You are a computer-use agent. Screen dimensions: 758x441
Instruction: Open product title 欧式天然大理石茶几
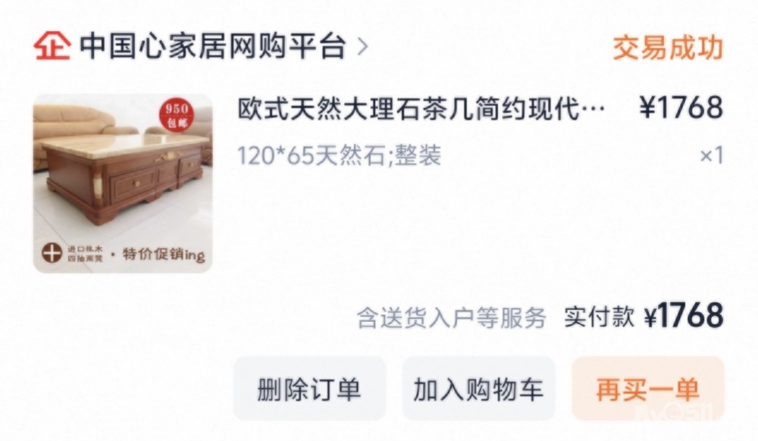coord(421,108)
